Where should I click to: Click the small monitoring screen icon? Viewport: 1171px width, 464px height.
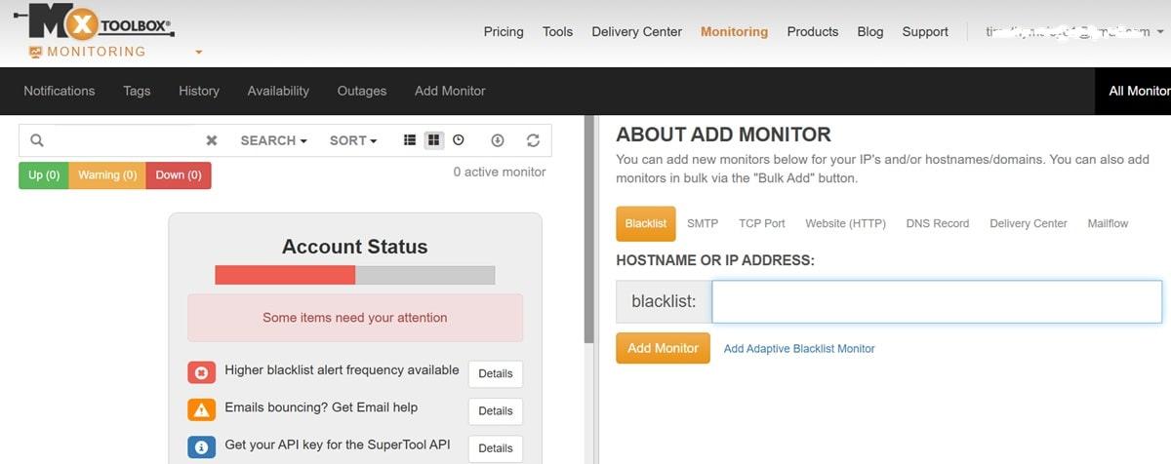click(x=35, y=52)
